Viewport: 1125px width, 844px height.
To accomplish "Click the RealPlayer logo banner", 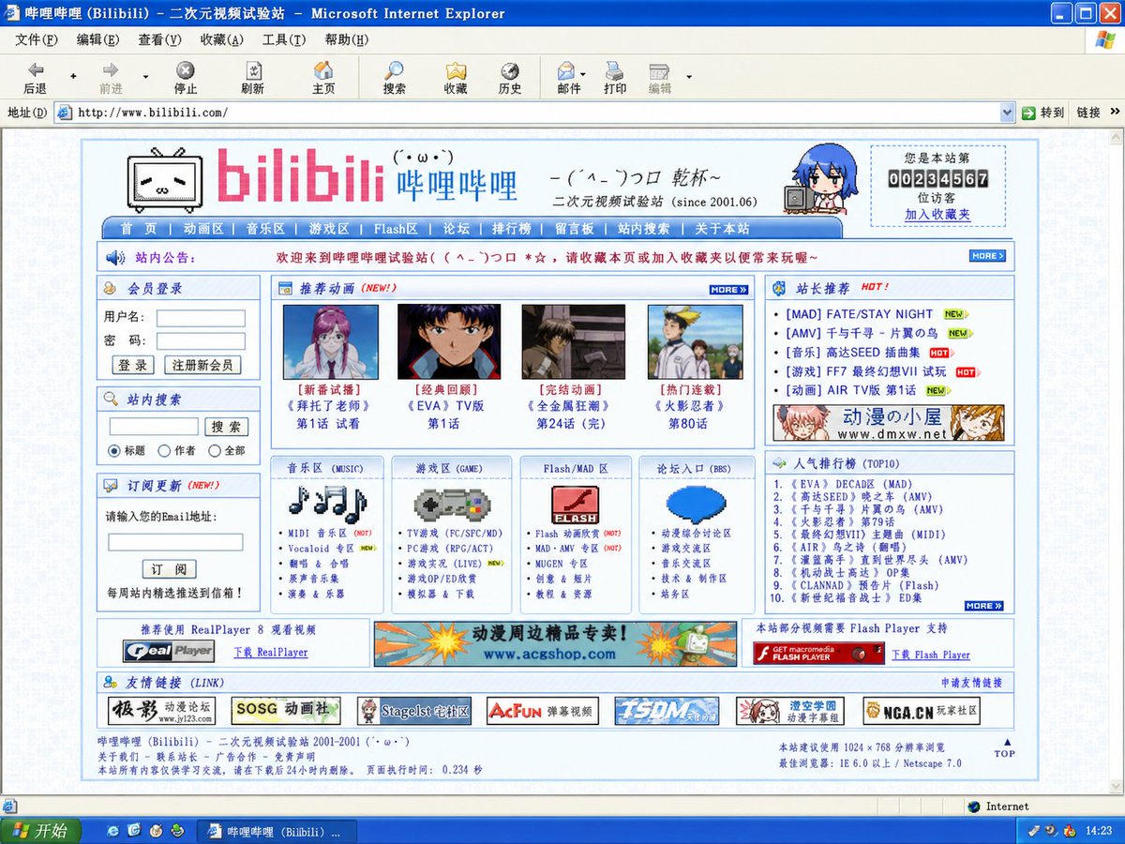I will 169,651.
